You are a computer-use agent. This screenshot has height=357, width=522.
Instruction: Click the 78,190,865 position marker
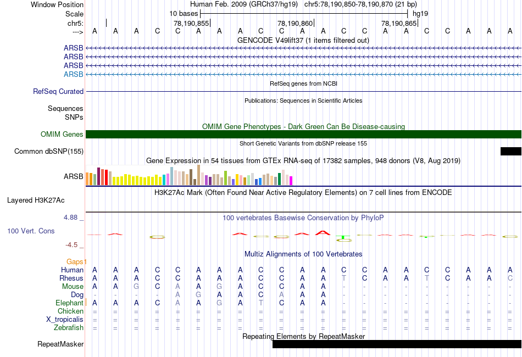click(x=399, y=23)
